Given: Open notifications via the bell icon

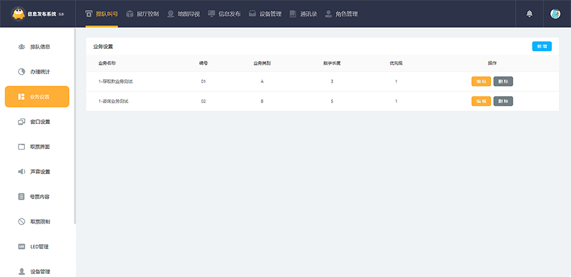Looking at the screenshot, I should (530, 14).
